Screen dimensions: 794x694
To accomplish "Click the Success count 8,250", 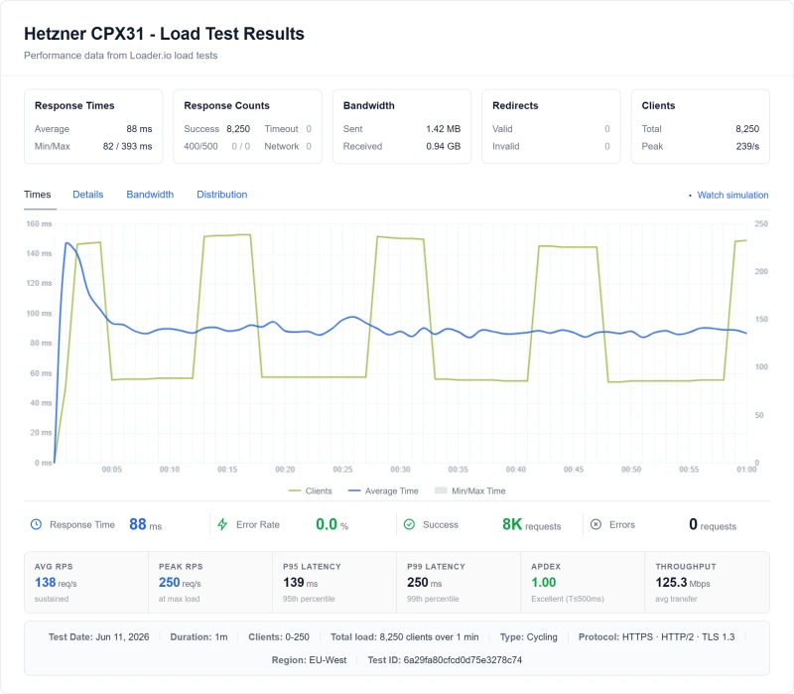I will pos(238,129).
